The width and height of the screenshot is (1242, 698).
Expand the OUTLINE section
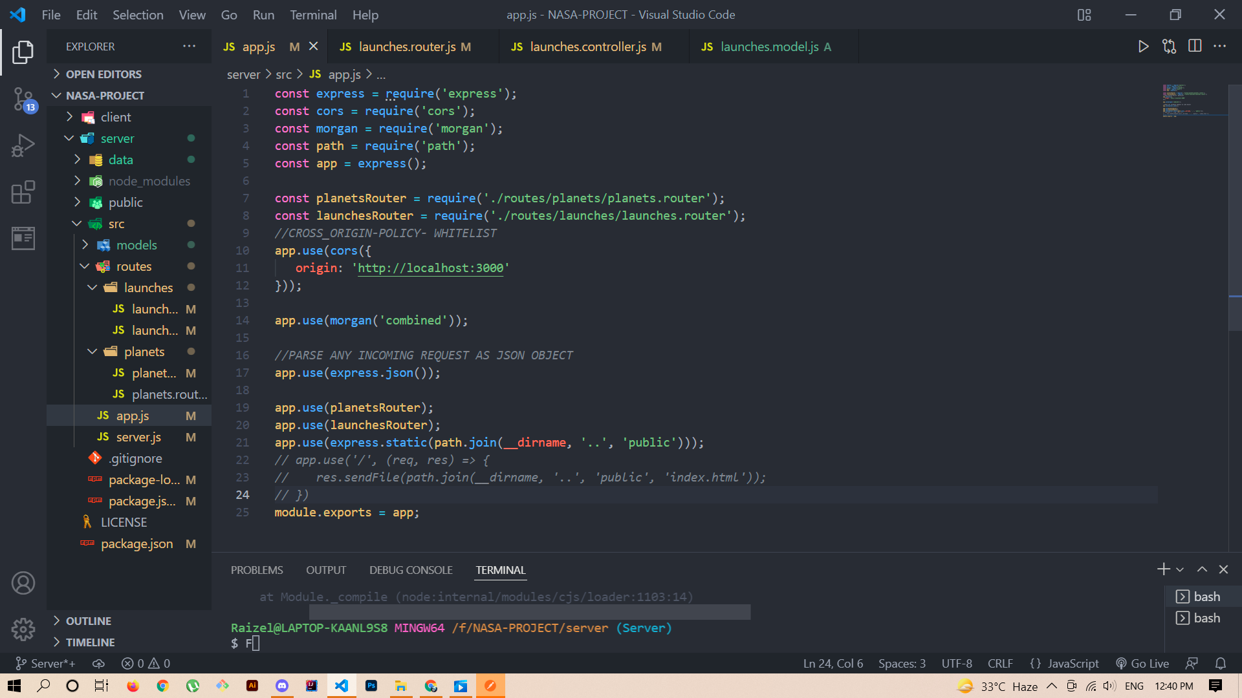pos(89,621)
